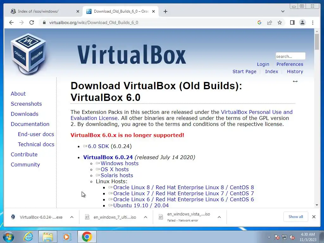
Task: Open the Preferences link
Action: (x=290, y=64)
